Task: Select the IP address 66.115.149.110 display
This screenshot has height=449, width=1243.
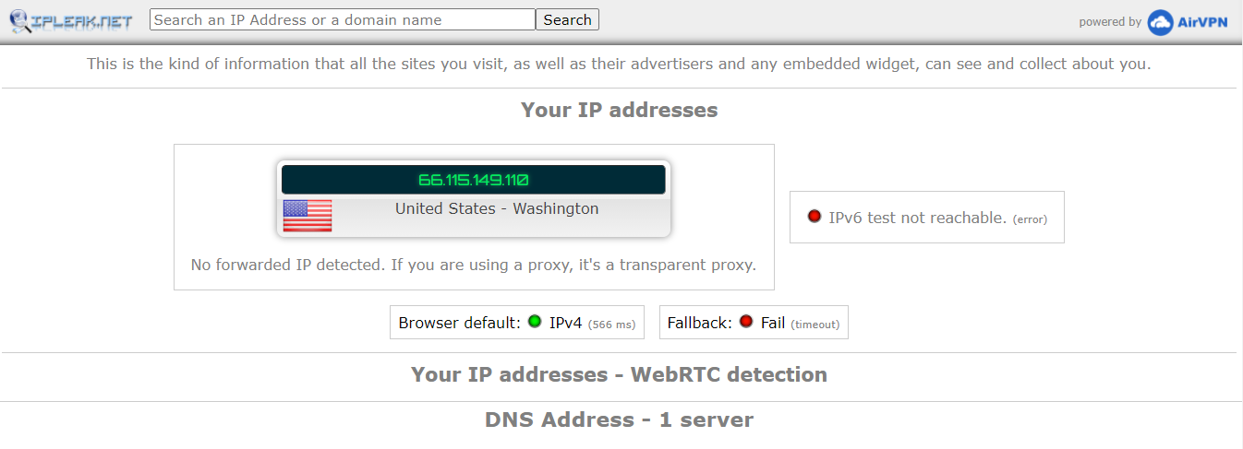Action: 473,180
